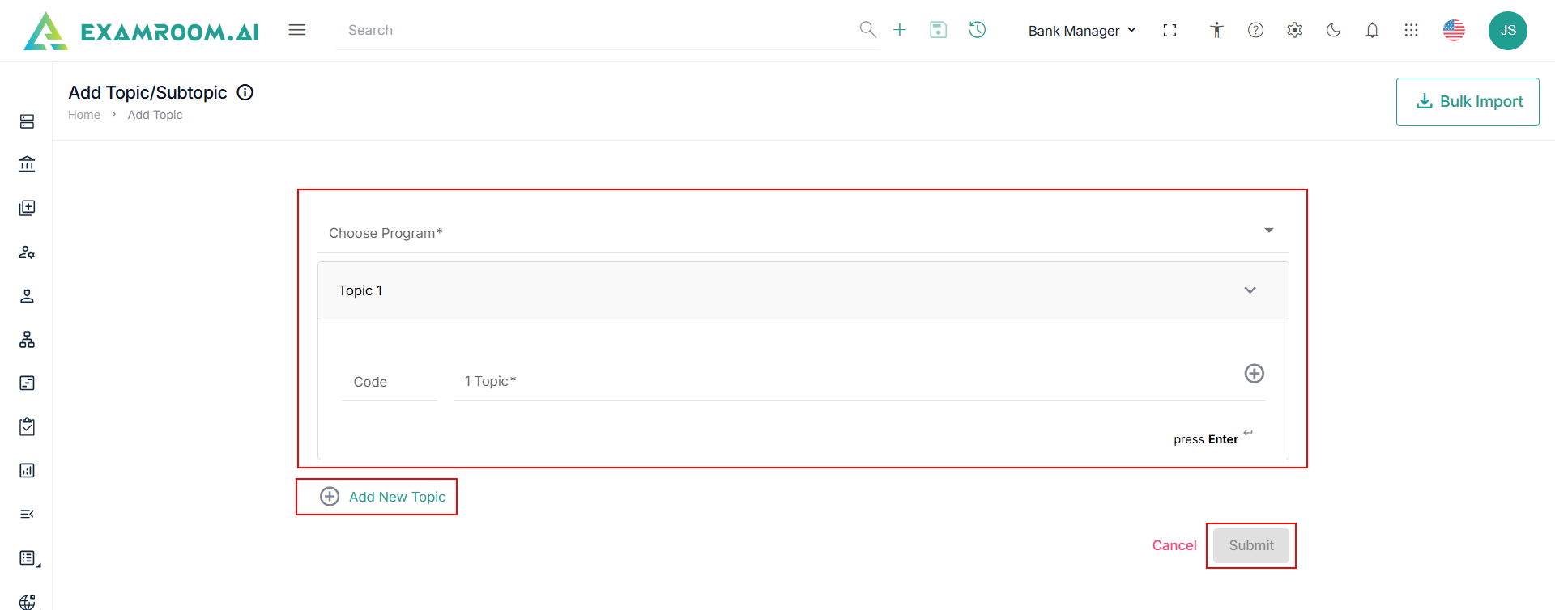Image resolution: width=1555 pixels, height=610 pixels.
Task: Open the apps grid icon
Action: pyautogui.click(x=1411, y=30)
